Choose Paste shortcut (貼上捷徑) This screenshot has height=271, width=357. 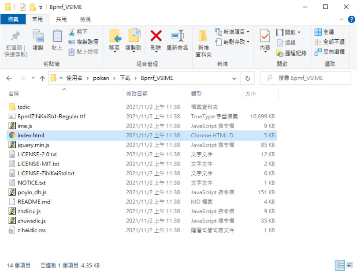tap(83, 52)
